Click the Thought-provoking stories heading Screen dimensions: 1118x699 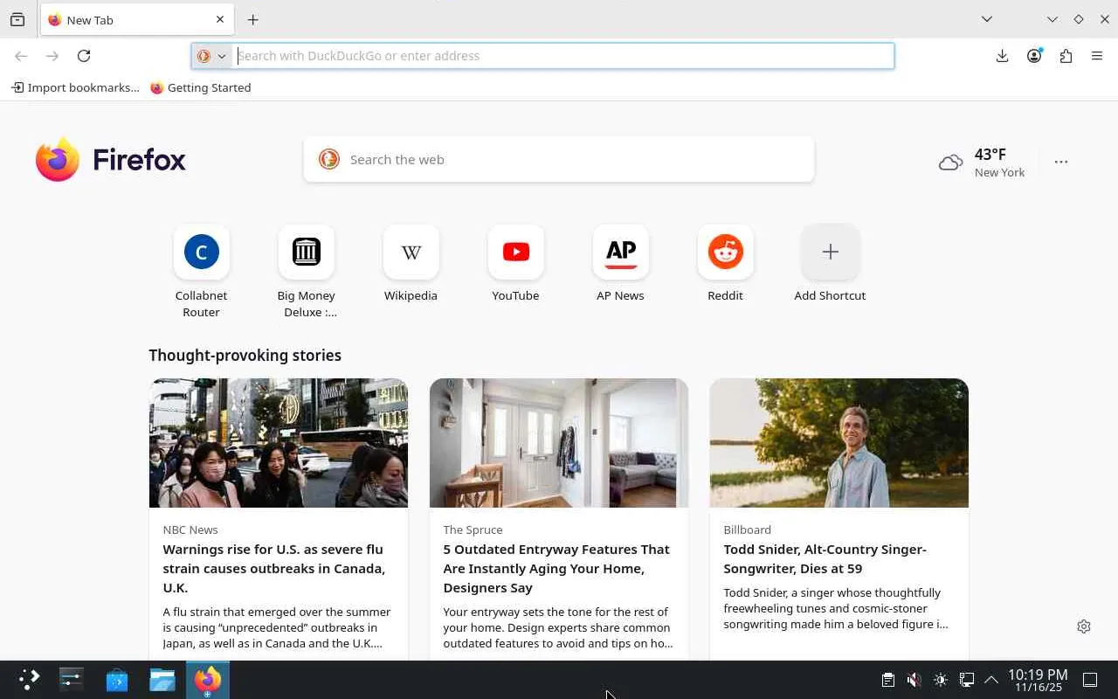(x=245, y=356)
